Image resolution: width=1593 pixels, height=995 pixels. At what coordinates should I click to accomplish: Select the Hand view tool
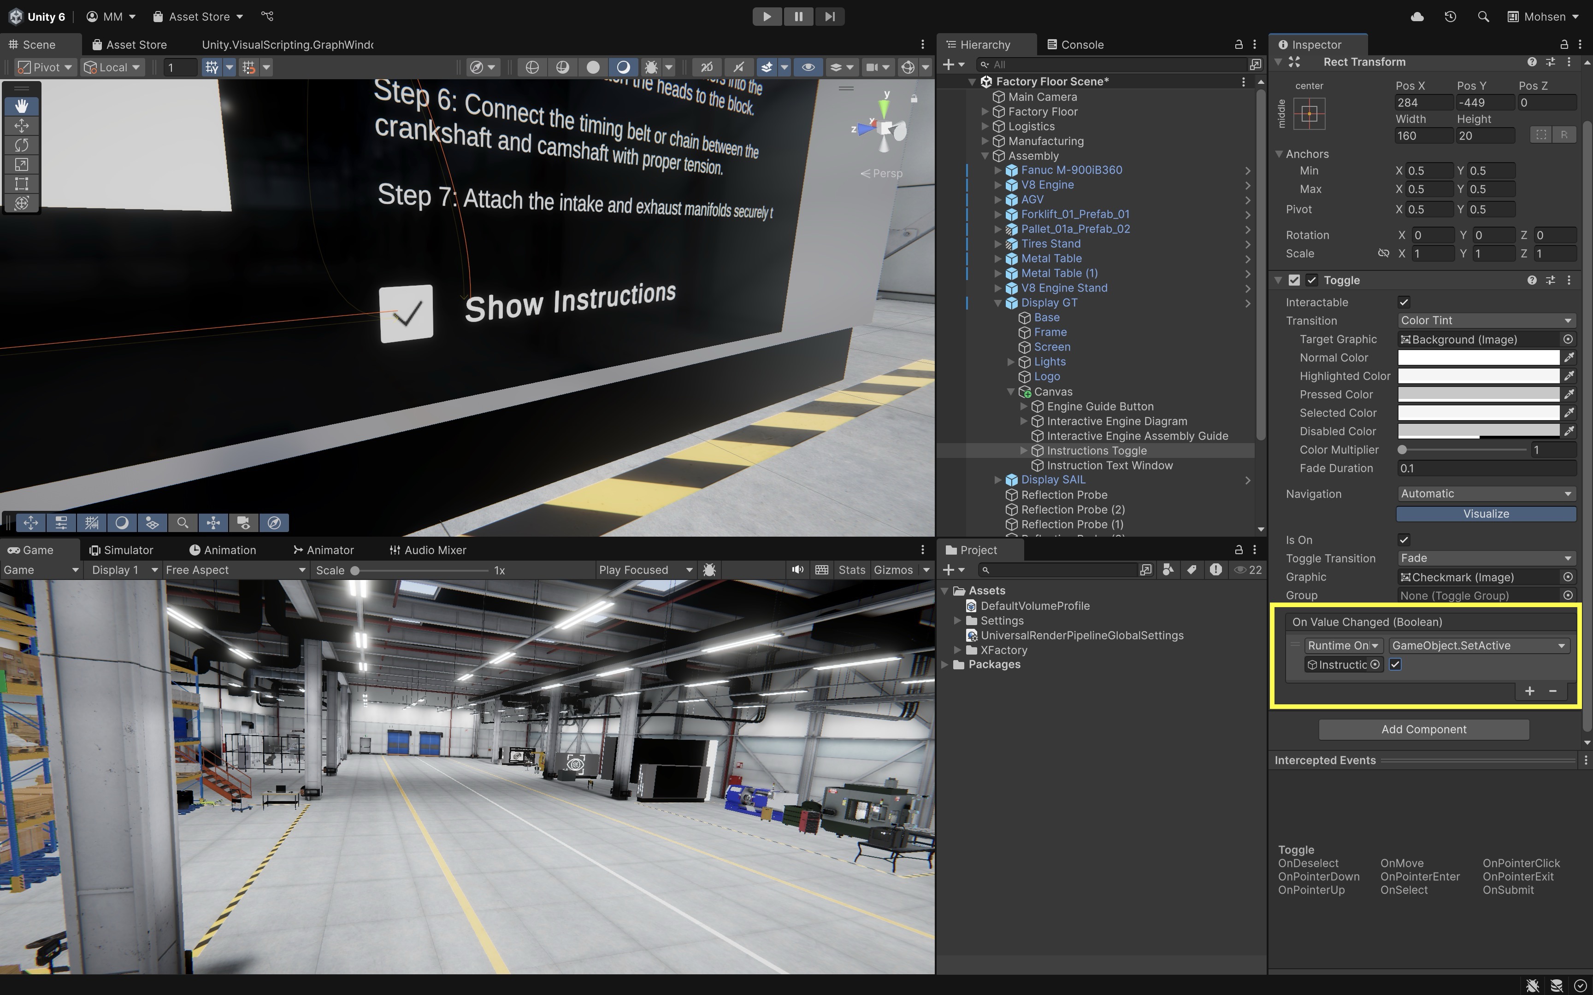22,106
